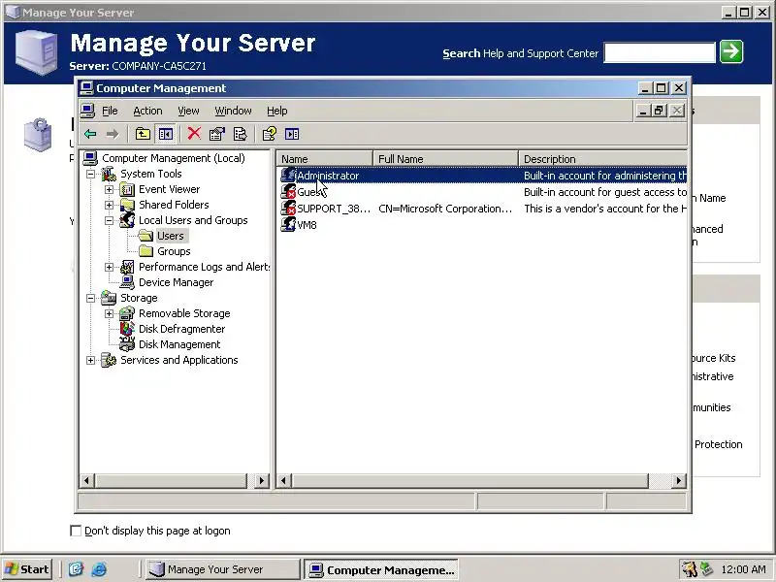The image size is (776, 582).
Task: Expand the Event Viewer node
Action: 109,189
